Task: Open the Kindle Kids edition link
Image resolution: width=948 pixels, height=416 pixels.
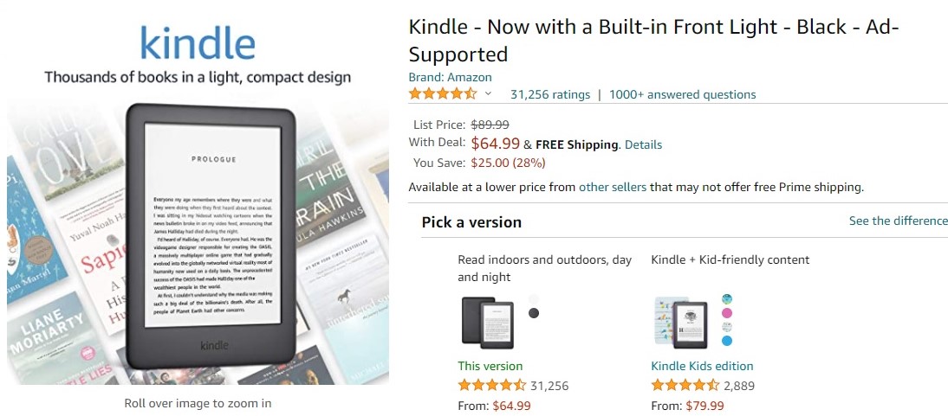Action: (702, 366)
